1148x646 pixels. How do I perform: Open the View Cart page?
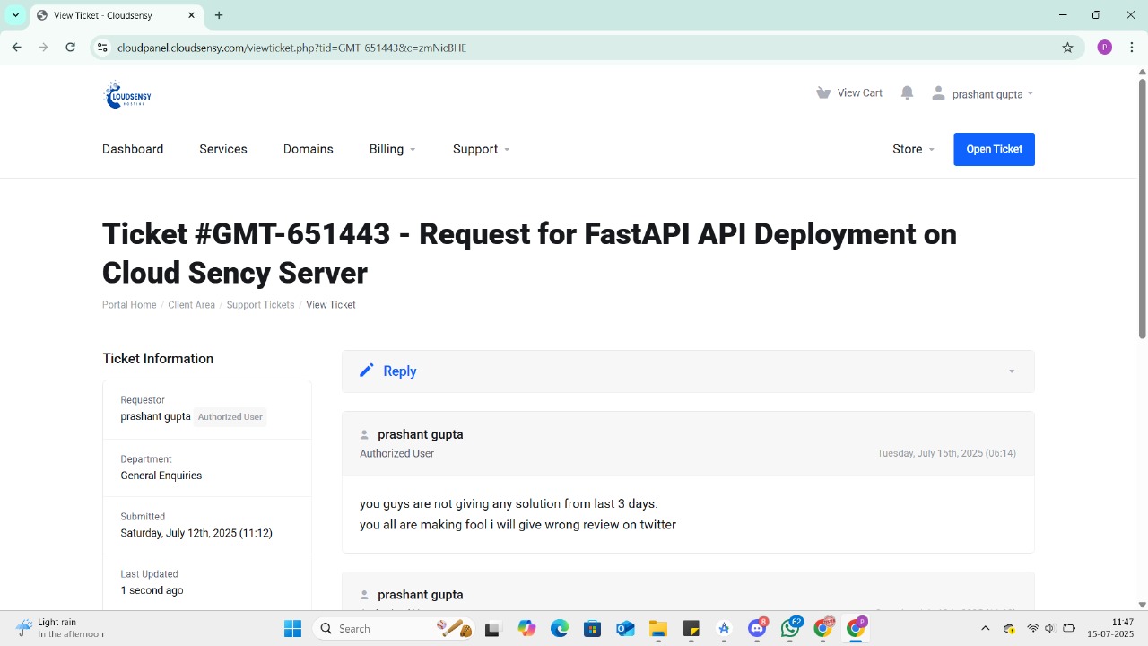848,93
